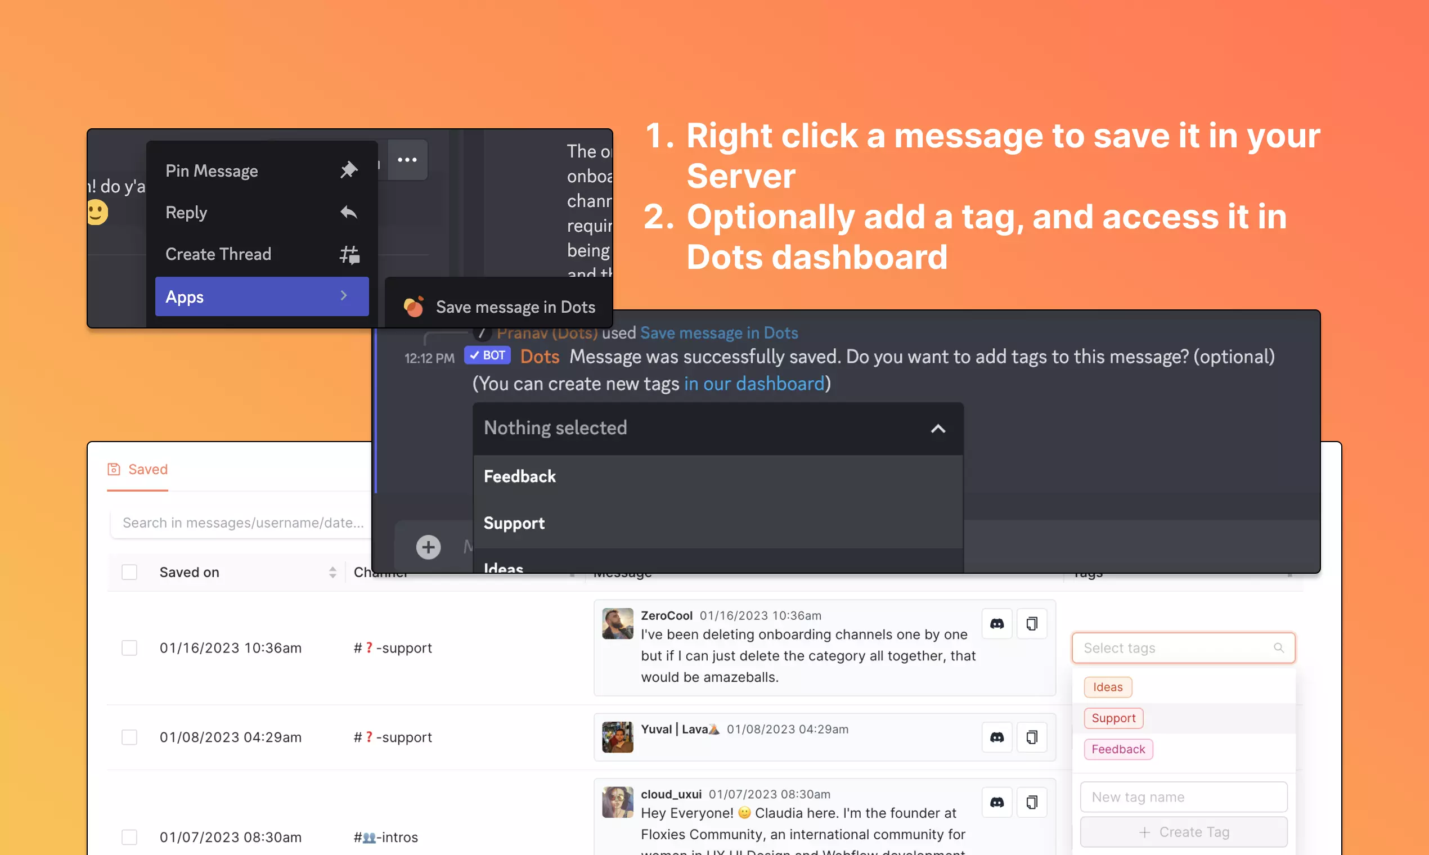
Task: Click the 12:12 PM timestamp
Action: (429, 358)
